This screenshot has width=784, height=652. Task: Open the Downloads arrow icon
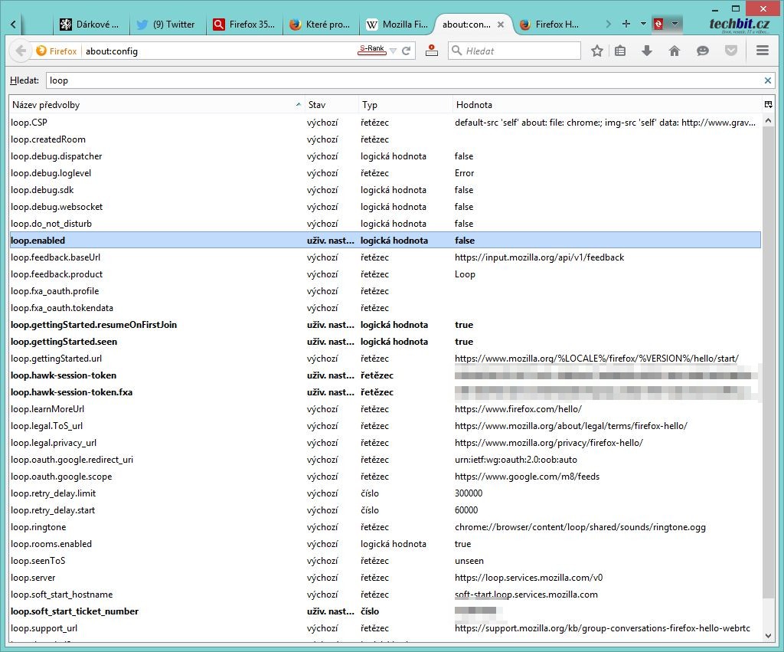click(647, 51)
